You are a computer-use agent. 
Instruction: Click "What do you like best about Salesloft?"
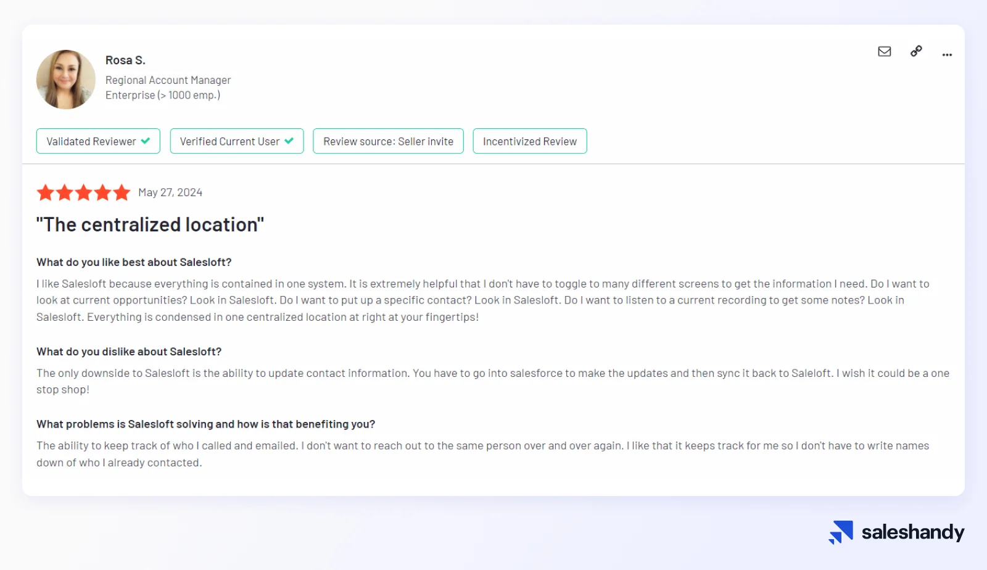click(x=134, y=262)
